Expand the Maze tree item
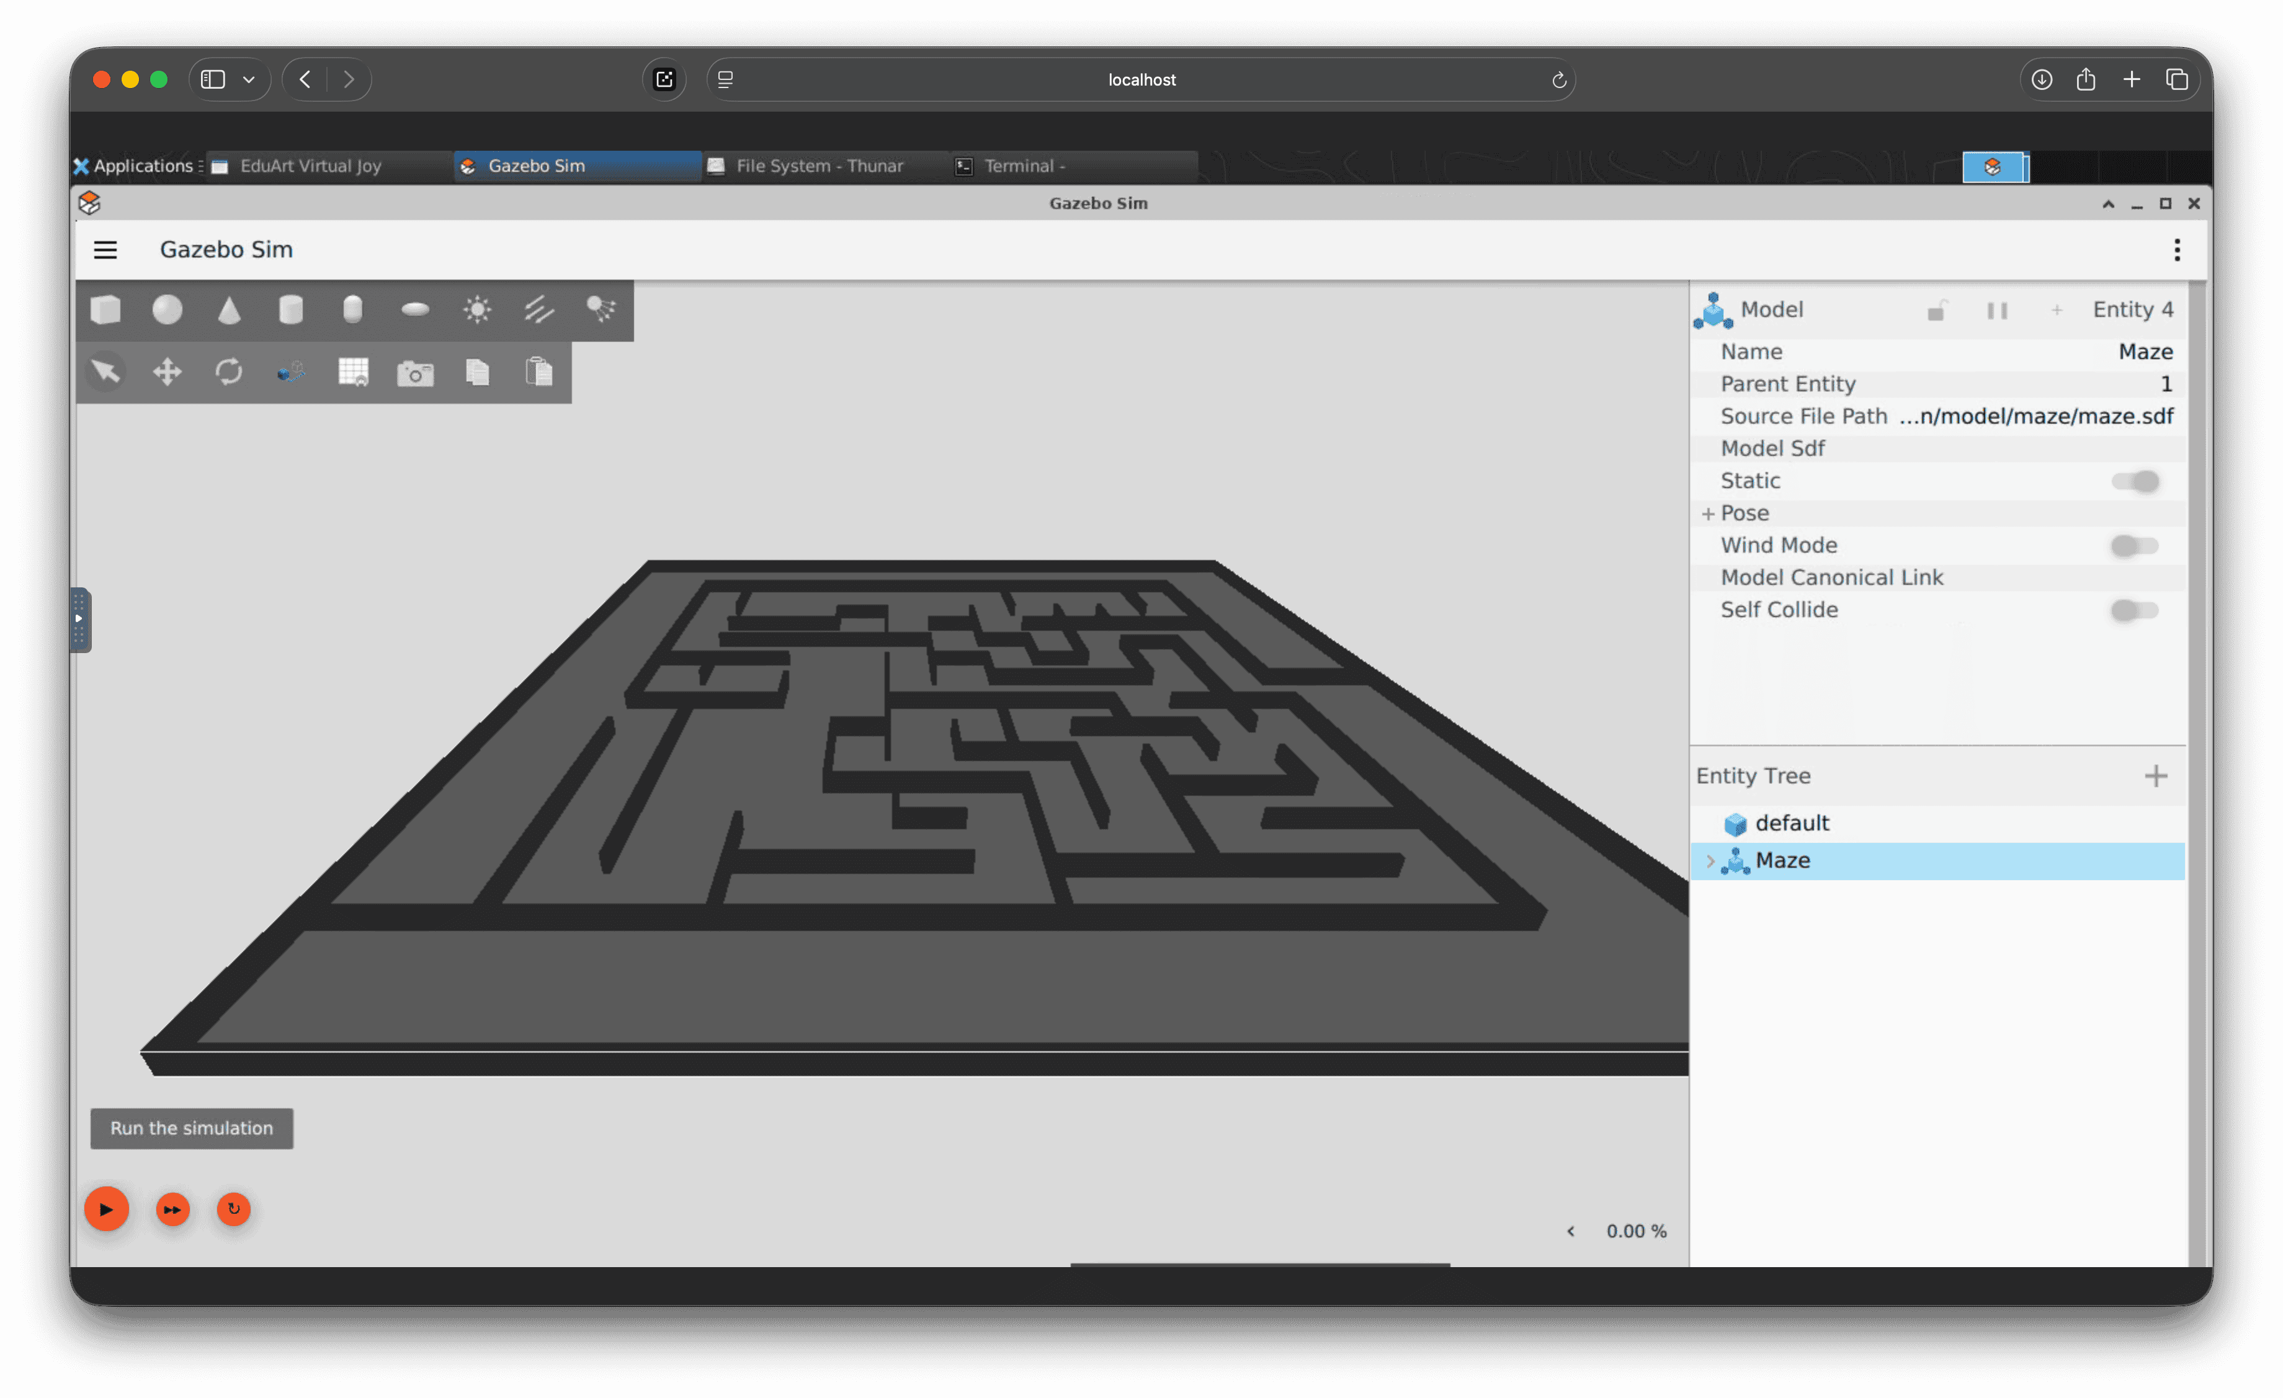The height and width of the screenshot is (1398, 2283). click(1710, 861)
